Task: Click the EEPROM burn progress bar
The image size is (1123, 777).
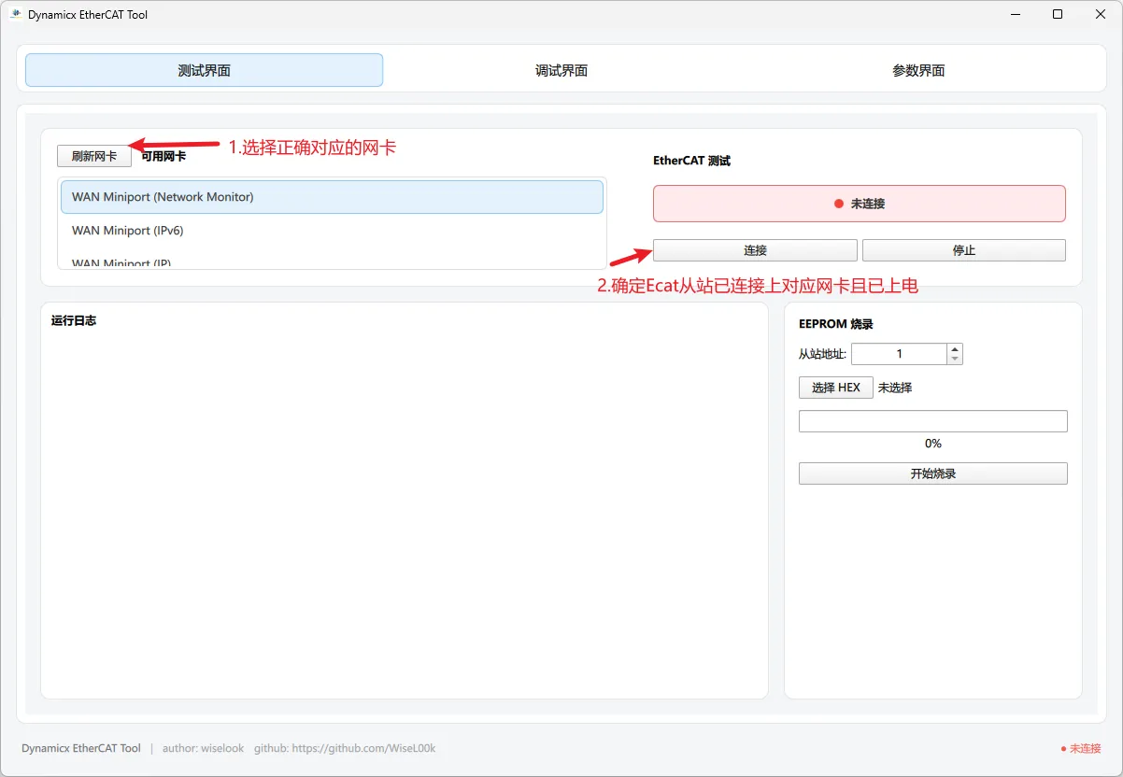Action: click(933, 421)
